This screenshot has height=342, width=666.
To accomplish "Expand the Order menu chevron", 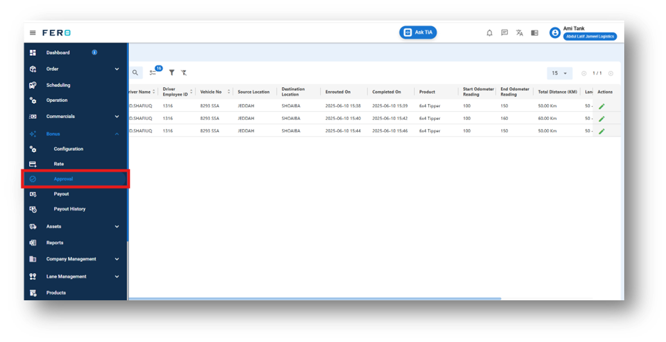I will (x=117, y=69).
